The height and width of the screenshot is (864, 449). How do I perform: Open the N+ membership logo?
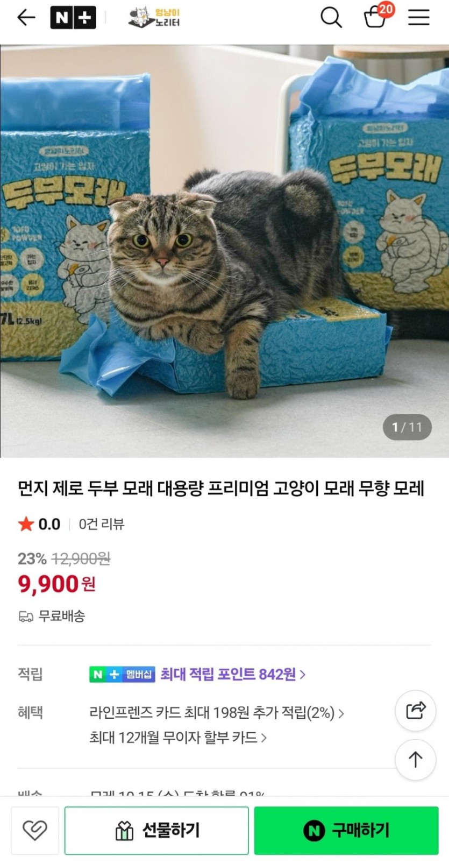click(x=73, y=18)
